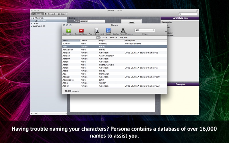Screen dimensions: 229x143
Task: Filter names by Female gender
Action: click(114, 37)
